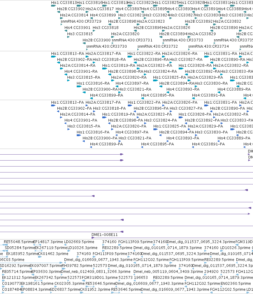The width and height of the screenshot is (253, 294).
Task: Select EST RE55048.5prime label
Action: click(x=19, y=242)
